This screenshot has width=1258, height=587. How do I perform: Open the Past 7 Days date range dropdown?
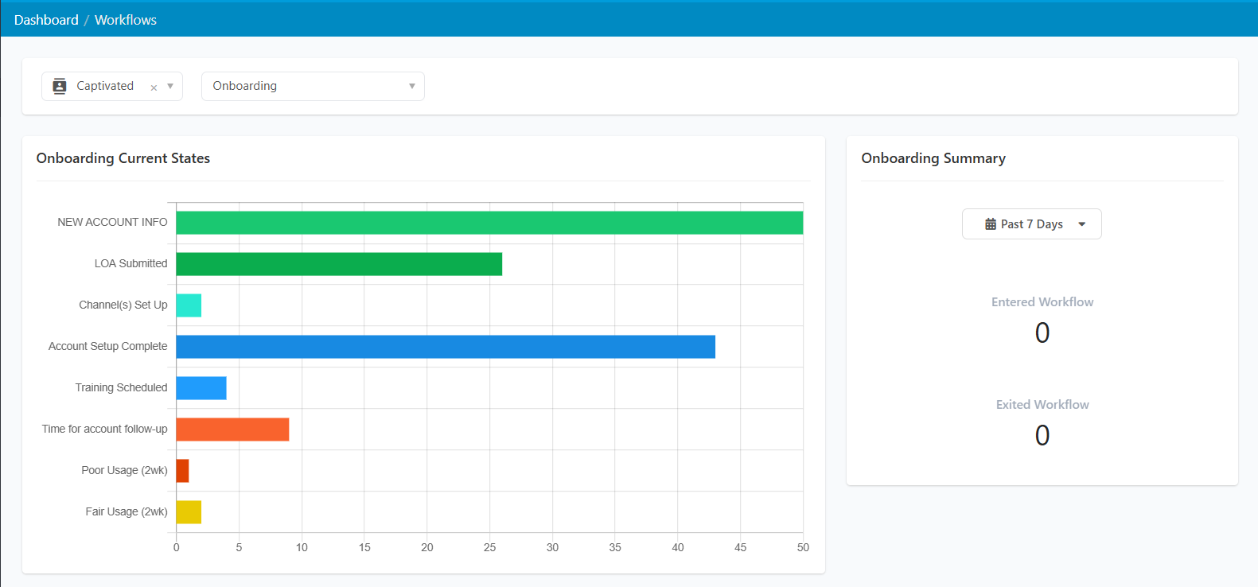click(x=1031, y=224)
